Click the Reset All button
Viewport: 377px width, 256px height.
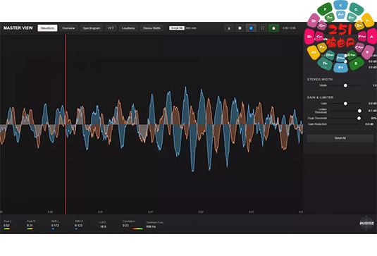[340, 138]
